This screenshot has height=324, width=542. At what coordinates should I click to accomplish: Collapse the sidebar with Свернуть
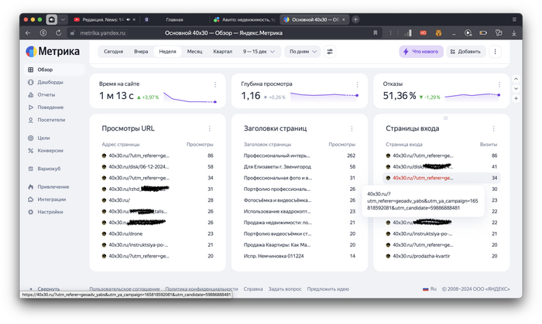click(48, 288)
